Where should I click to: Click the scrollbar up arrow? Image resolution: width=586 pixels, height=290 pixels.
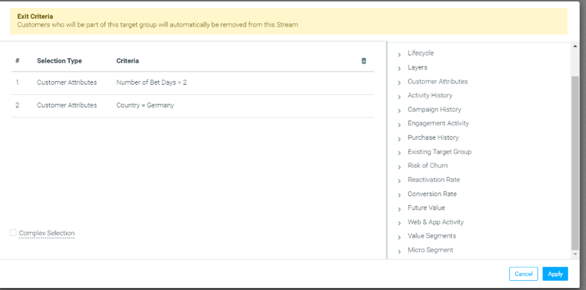[x=575, y=46]
